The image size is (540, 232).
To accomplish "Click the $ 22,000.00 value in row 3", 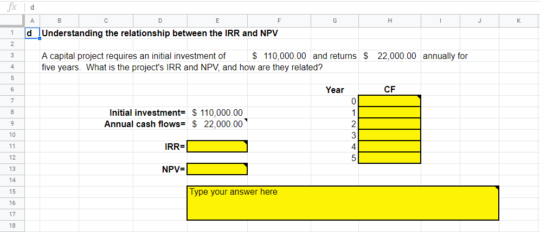I will click(x=390, y=56).
